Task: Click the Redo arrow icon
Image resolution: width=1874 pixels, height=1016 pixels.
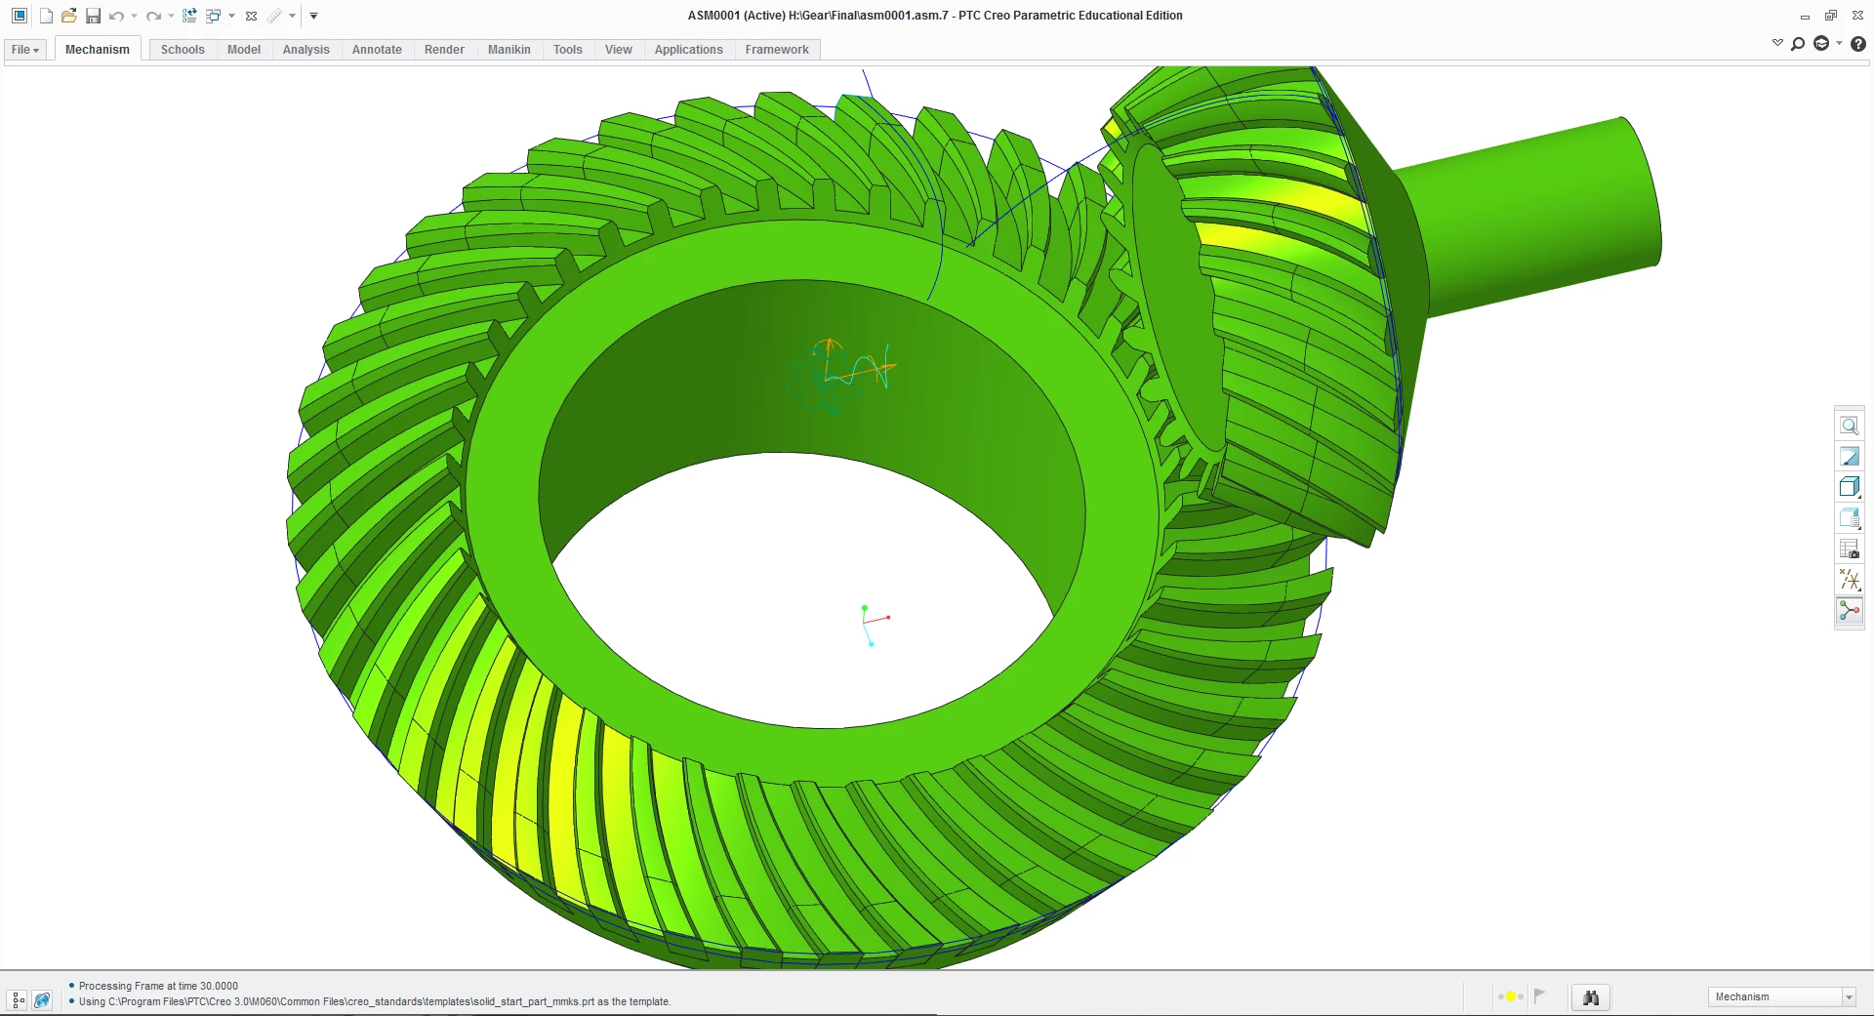Action: click(153, 16)
